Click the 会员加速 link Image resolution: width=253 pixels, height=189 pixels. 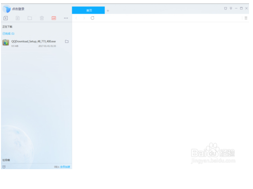pos(65,167)
